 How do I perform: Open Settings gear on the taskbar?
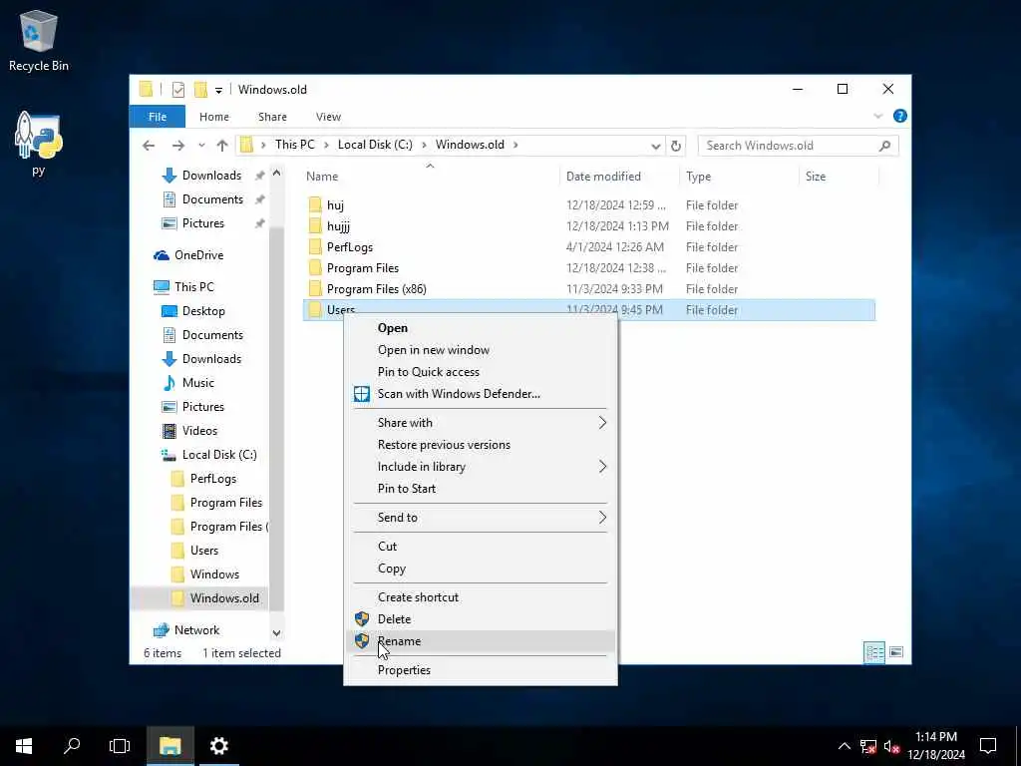218,746
